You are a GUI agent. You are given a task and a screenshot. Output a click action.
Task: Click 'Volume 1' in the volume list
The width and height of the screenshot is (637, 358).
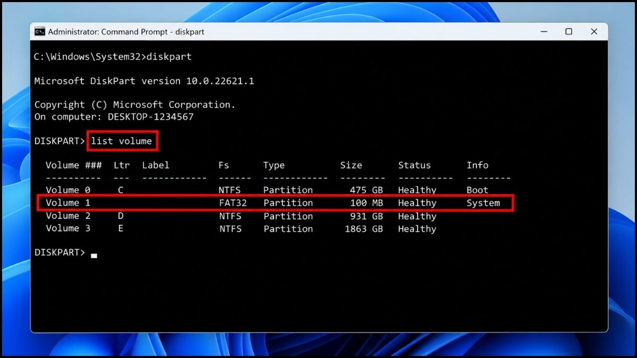(x=68, y=203)
